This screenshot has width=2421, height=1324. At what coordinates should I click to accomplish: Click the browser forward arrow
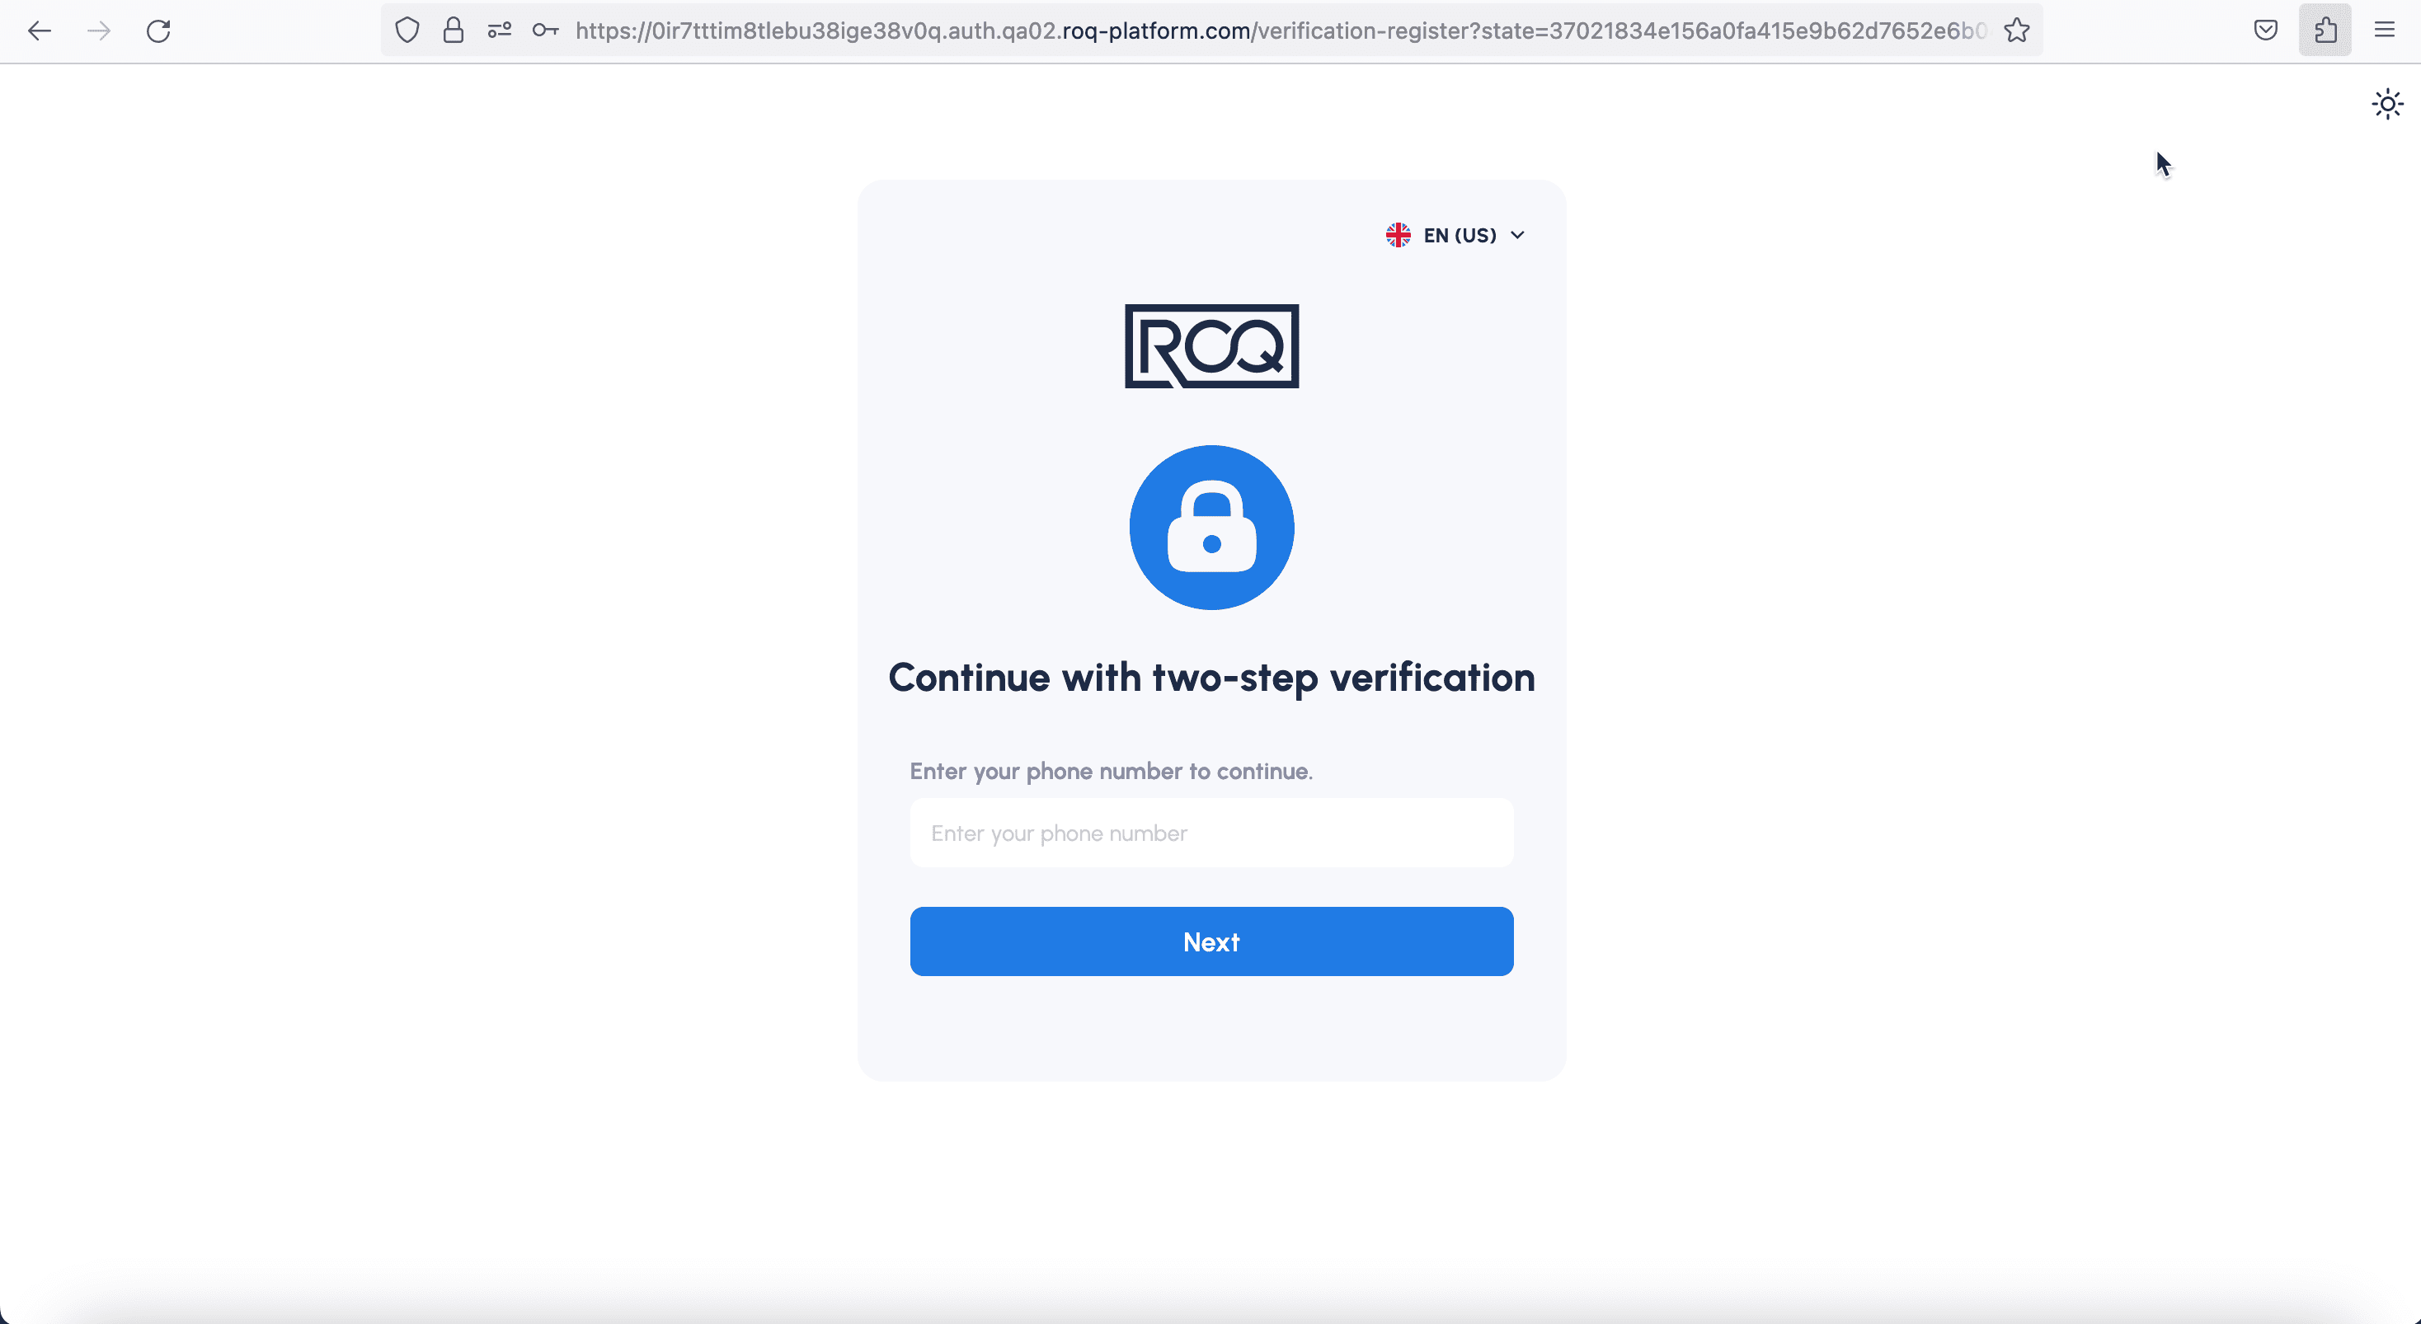pos(99,31)
